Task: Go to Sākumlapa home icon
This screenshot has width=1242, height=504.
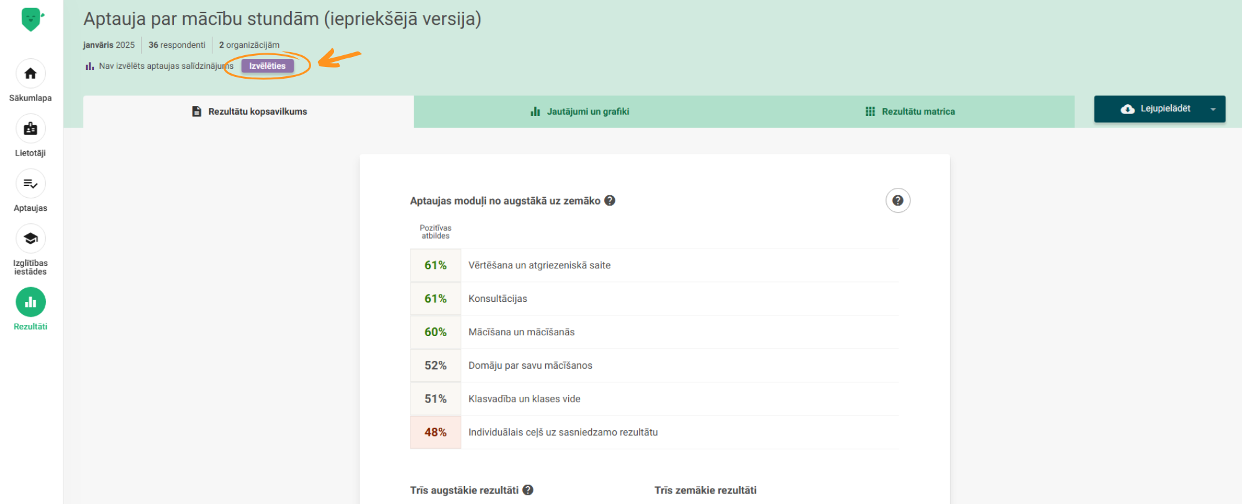Action: pos(30,74)
